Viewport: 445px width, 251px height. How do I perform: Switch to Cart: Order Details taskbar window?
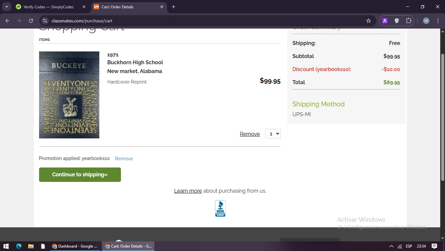[128, 246]
